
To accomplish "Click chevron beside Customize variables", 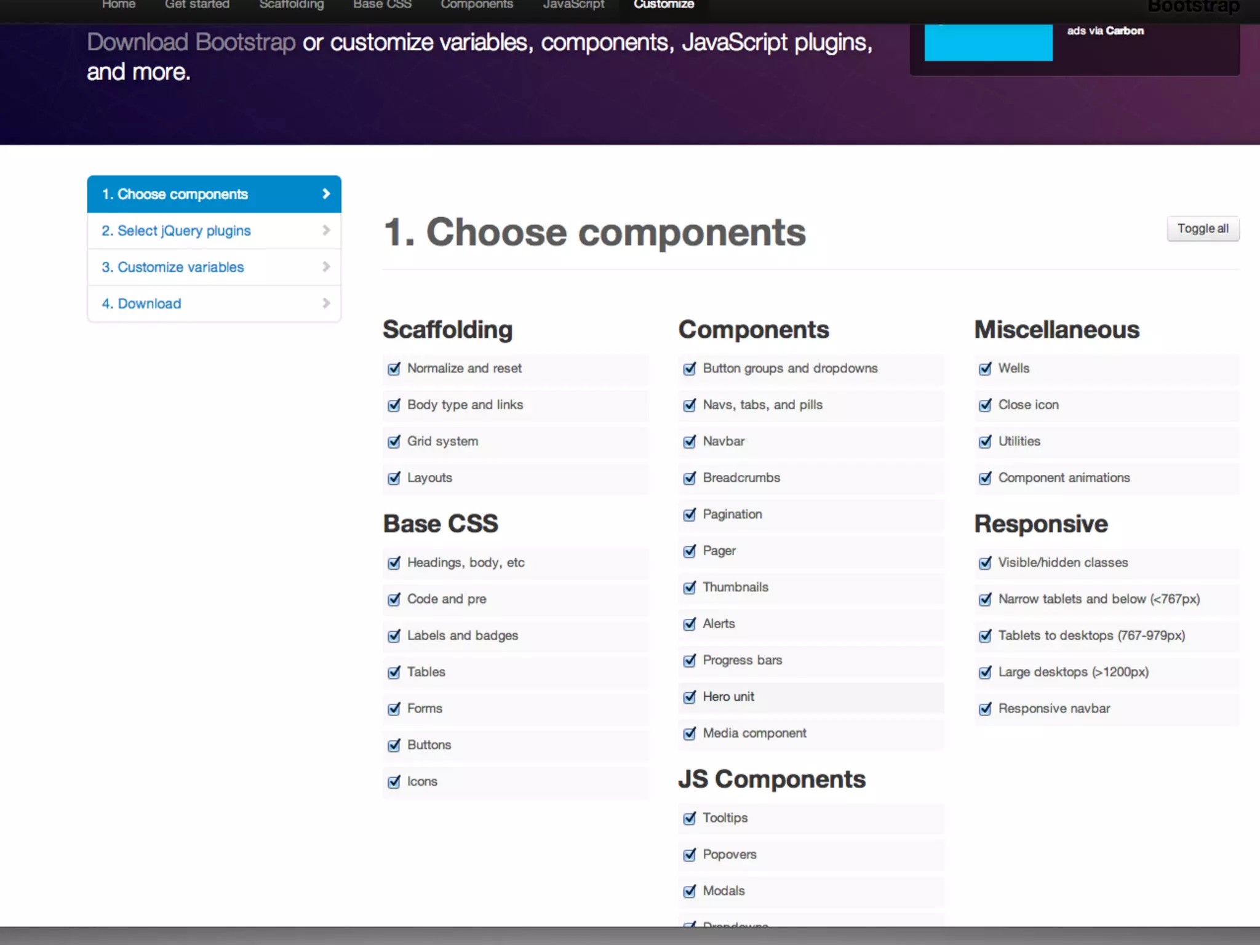I will coord(326,266).
